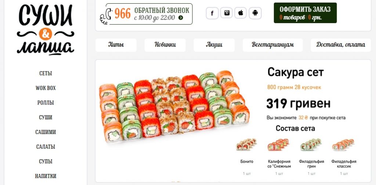Screen dimensions: 376x185
Task: View the large Сакура сет photo
Action: pos(174,106)
